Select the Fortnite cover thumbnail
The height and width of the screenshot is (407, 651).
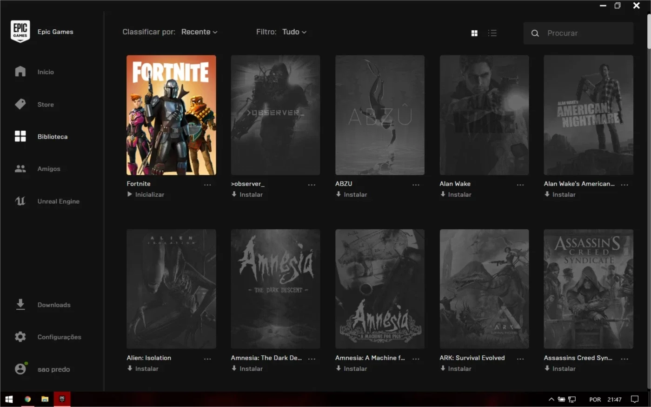click(x=171, y=115)
